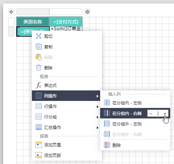Select the scissors icon for 剪切
Screen dimensions: 174x164
[x=39, y=36]
